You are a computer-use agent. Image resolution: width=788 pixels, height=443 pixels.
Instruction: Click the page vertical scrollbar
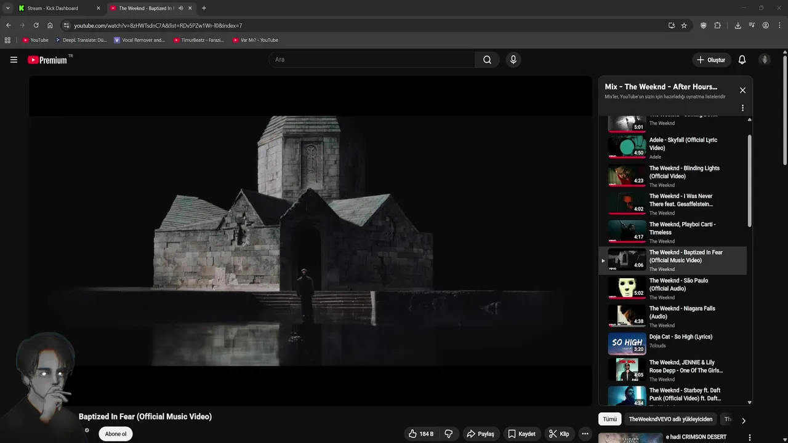785,111
